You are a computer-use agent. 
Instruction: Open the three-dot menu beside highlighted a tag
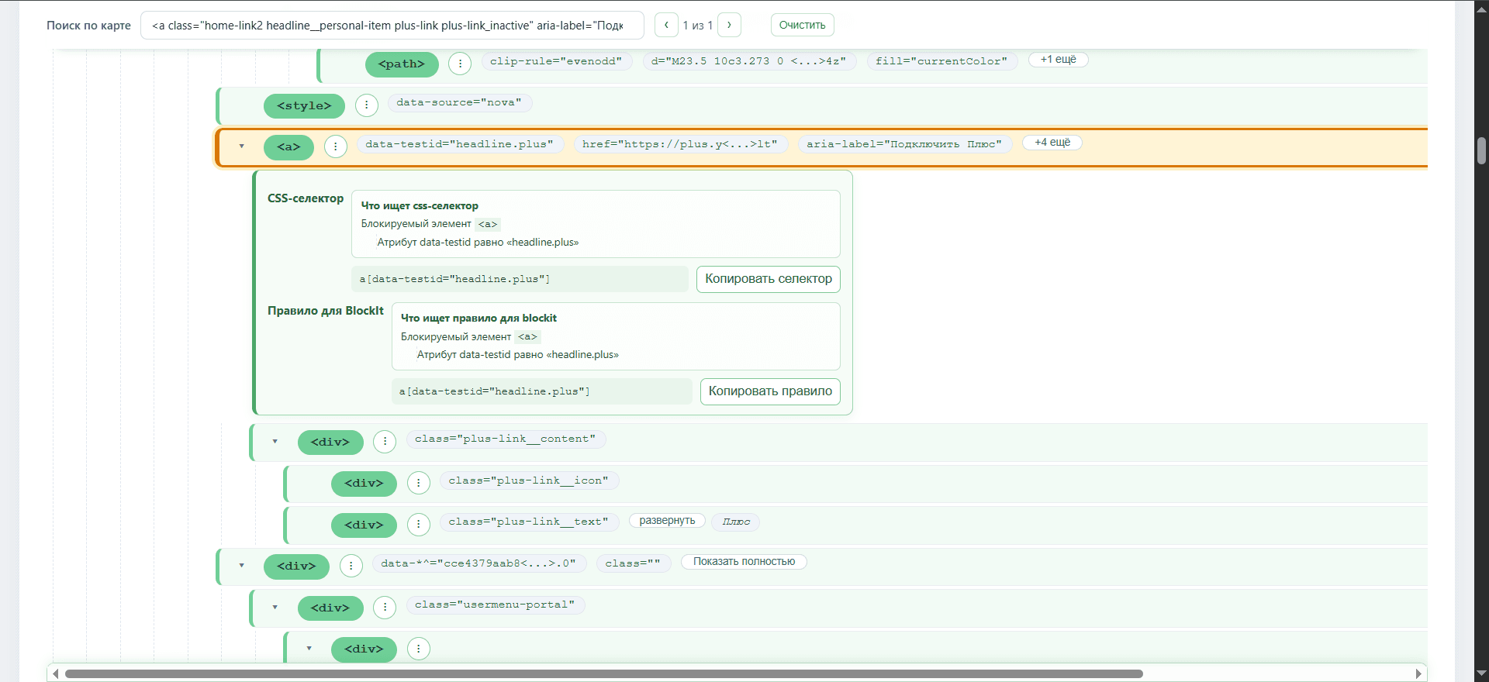[x=335, y=146]
